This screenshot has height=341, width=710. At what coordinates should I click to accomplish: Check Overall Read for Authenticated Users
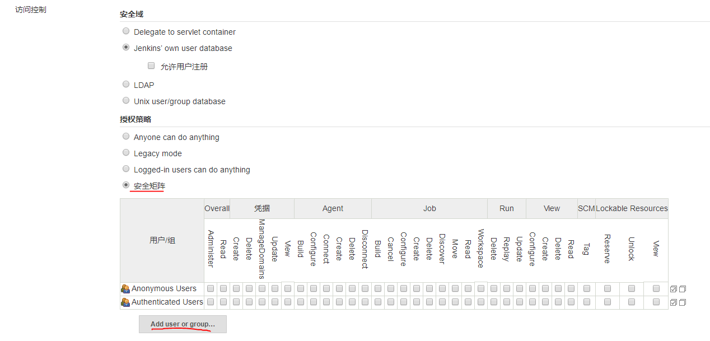[223, 302]
